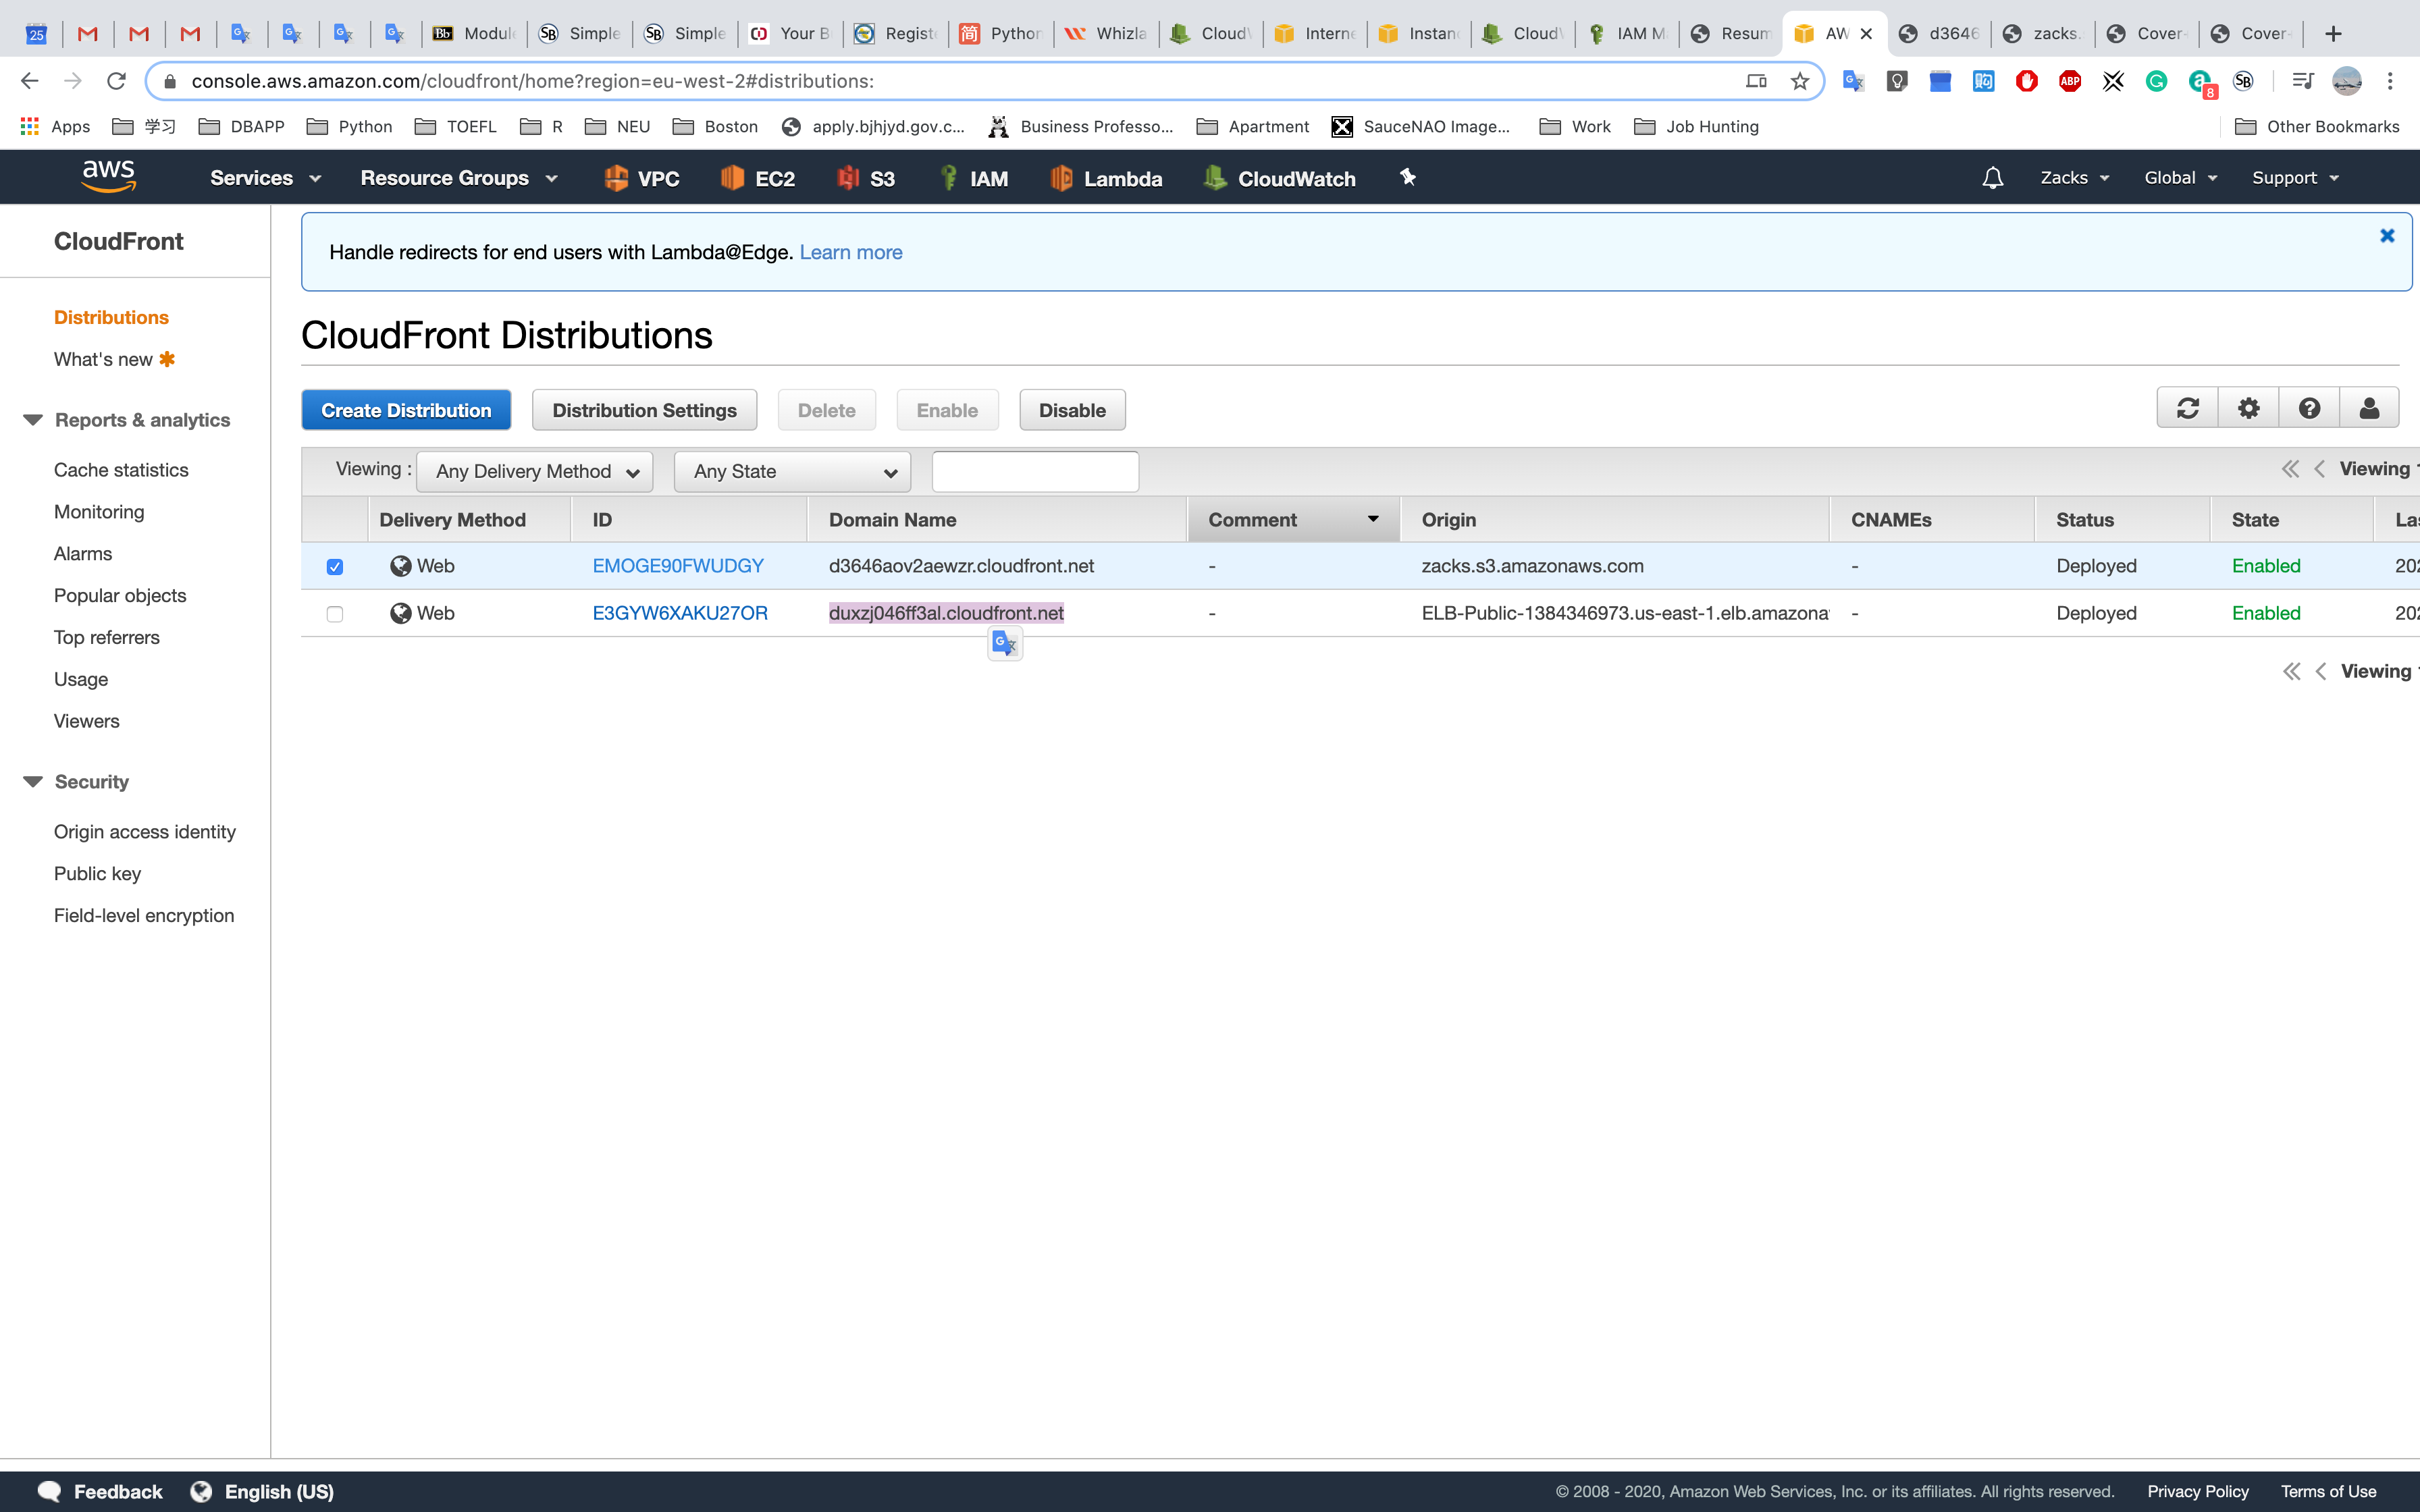Screen dimensions: 2420x1512
Task: Collapse the Reports & analytics section
Action: [x=33, y=420]
